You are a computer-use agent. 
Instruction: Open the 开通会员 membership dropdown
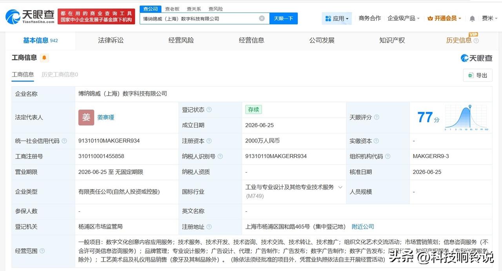pos(444,18)
